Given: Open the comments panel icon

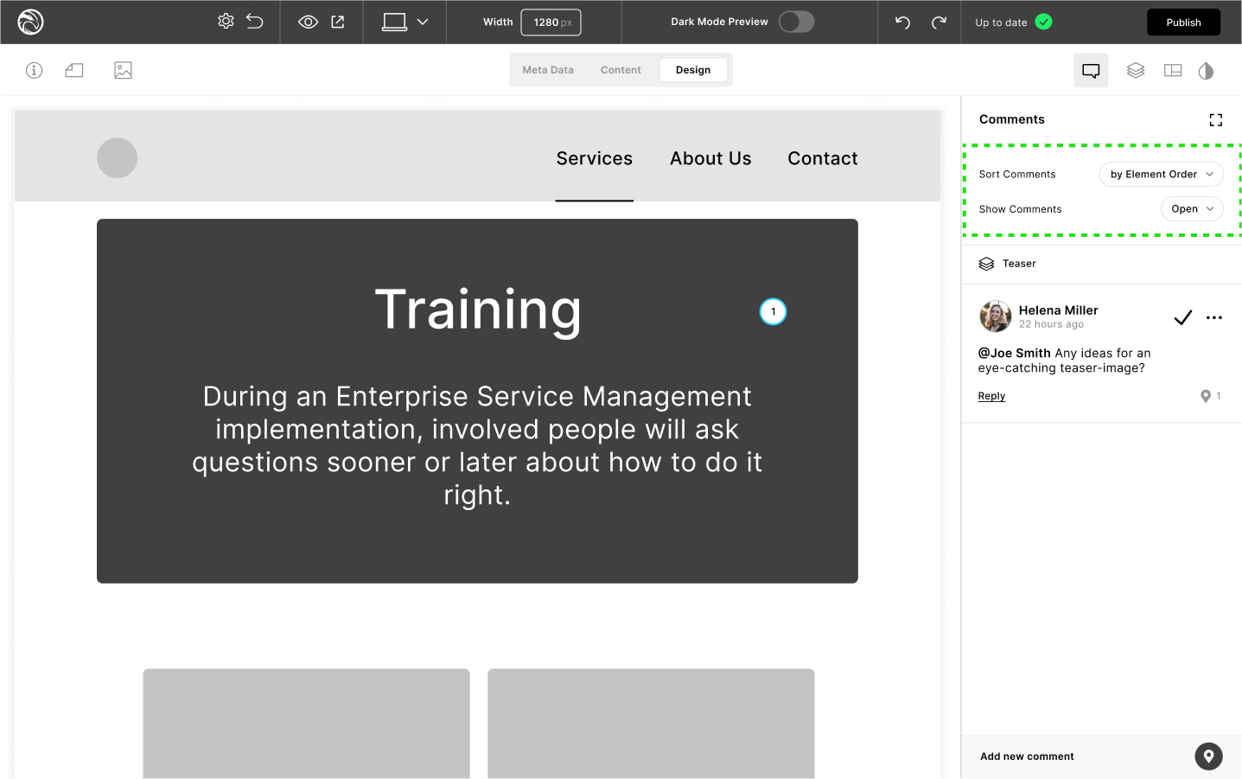Looking at the screenshot, I should click(1091, 70).
